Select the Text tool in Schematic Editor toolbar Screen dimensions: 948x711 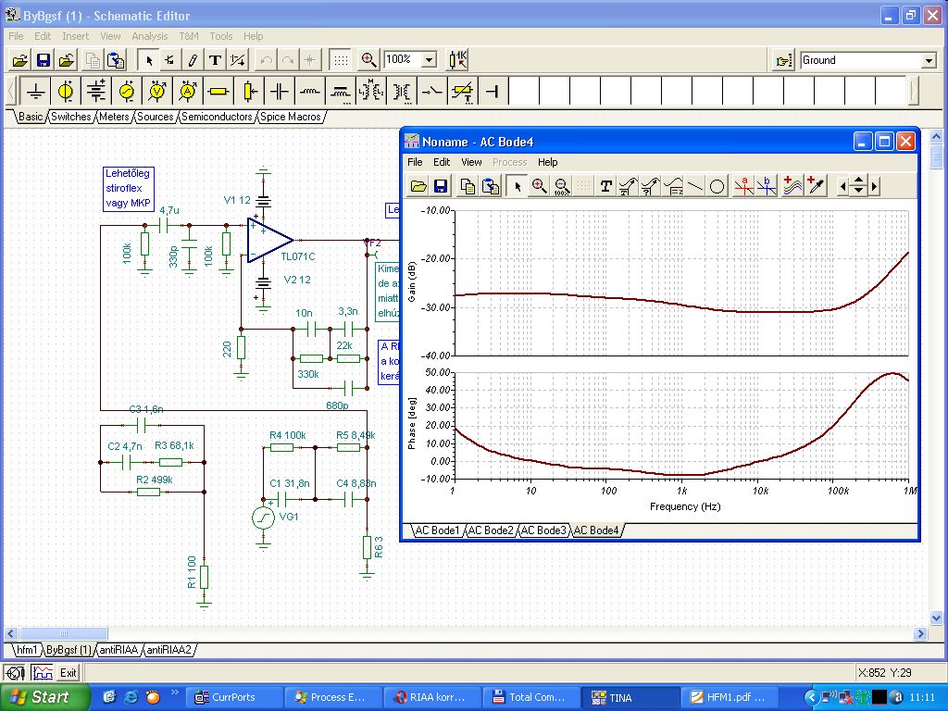click(215, 60)
